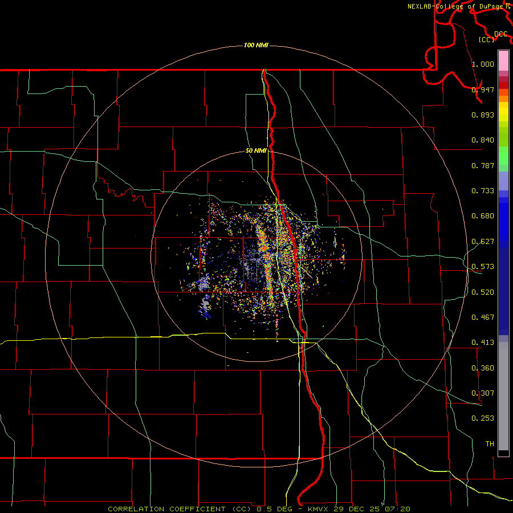Select the 0.360 legend value
The image size is (513, 513).
(x=483, y=368)
